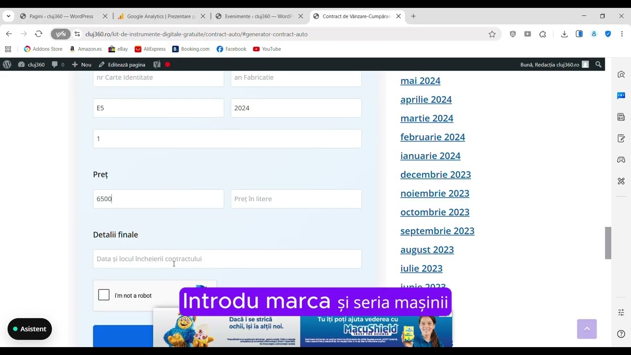Click the address bar URL
The height and width of the screenshot is (355, 631).
pos(196,34)
